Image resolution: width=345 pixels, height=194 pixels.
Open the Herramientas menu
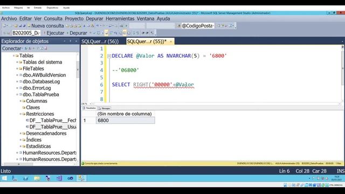[x=120, y=19]
